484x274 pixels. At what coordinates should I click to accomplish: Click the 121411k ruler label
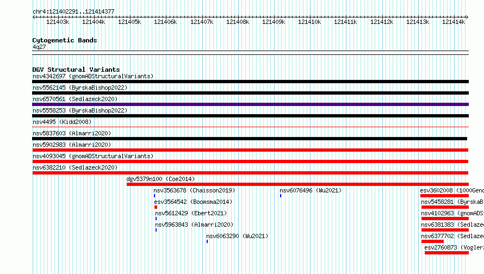pos(345,22)
